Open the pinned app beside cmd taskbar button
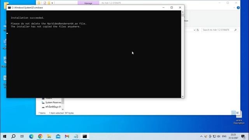Image resolution: width=249 pixels, height=140 pixels. (x=76, y=136)
